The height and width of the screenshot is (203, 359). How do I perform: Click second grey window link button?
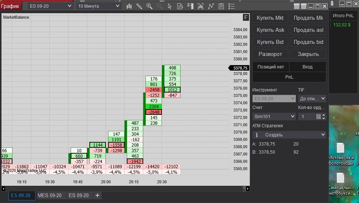tap(304, 7)
